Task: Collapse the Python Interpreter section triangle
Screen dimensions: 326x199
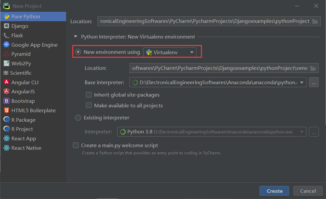Action: click(x=76, y=37)
